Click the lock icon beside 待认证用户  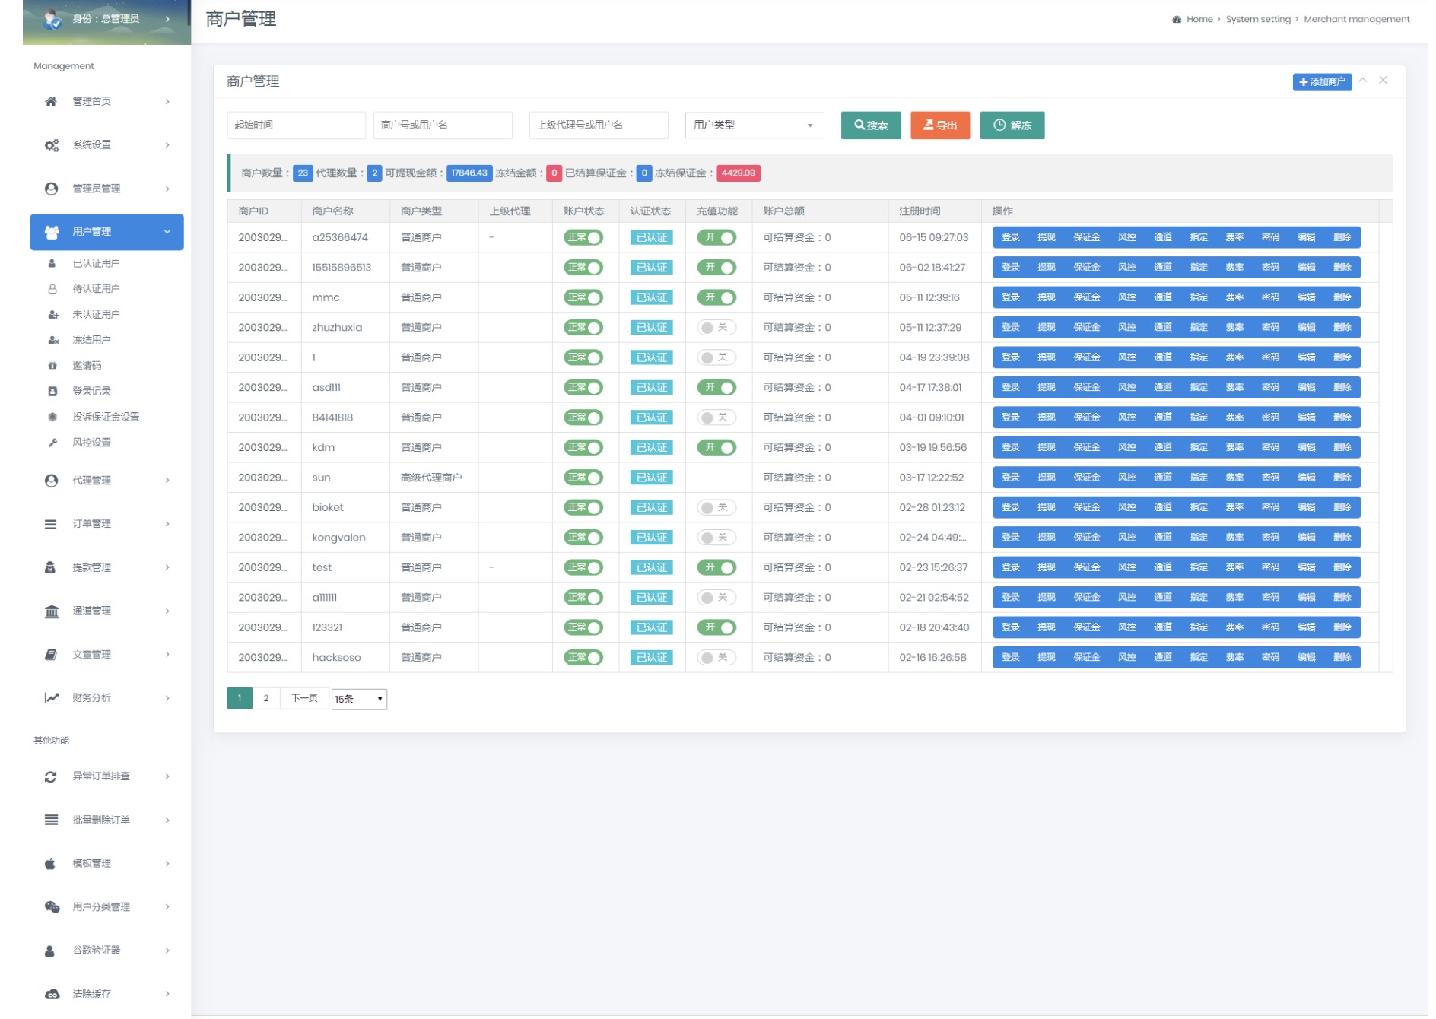(52, 289)
